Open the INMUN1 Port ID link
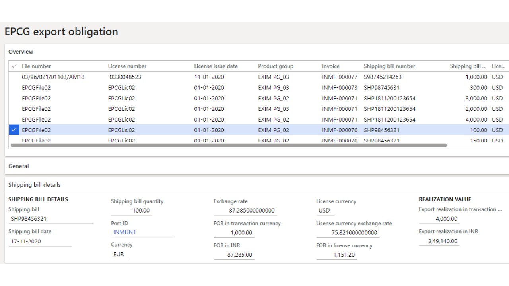 pyautogui.click(x=124, y=232)
